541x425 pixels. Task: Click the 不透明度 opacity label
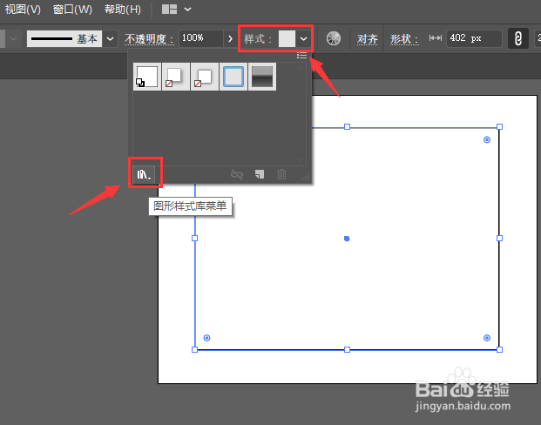pos(149,39)
